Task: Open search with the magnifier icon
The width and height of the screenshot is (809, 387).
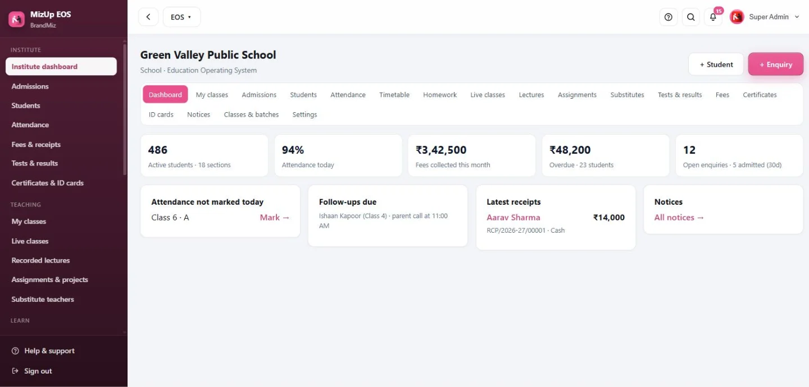Action: click(691, 17)
